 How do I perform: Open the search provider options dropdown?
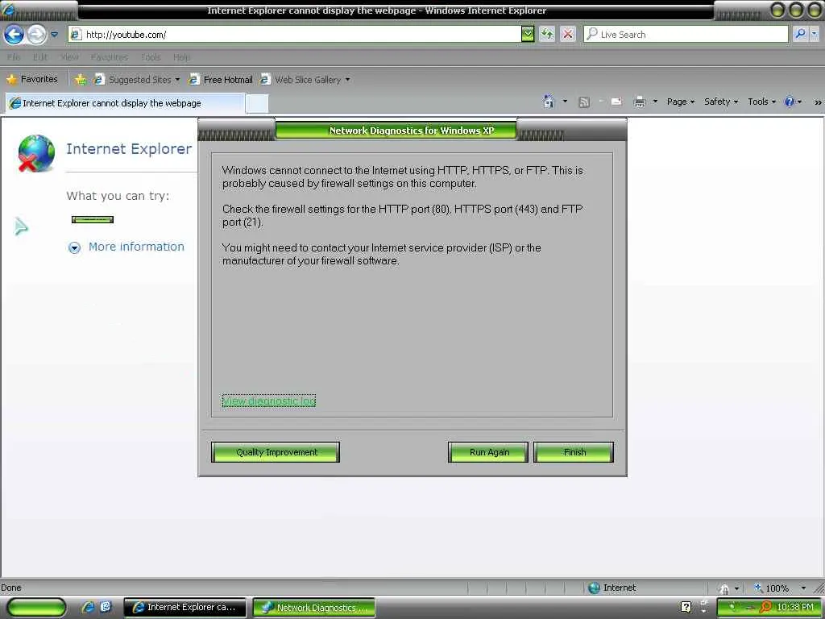814,35
